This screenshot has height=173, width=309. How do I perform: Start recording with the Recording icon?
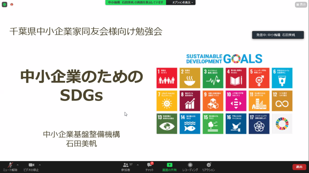click(x=190, y=165)
